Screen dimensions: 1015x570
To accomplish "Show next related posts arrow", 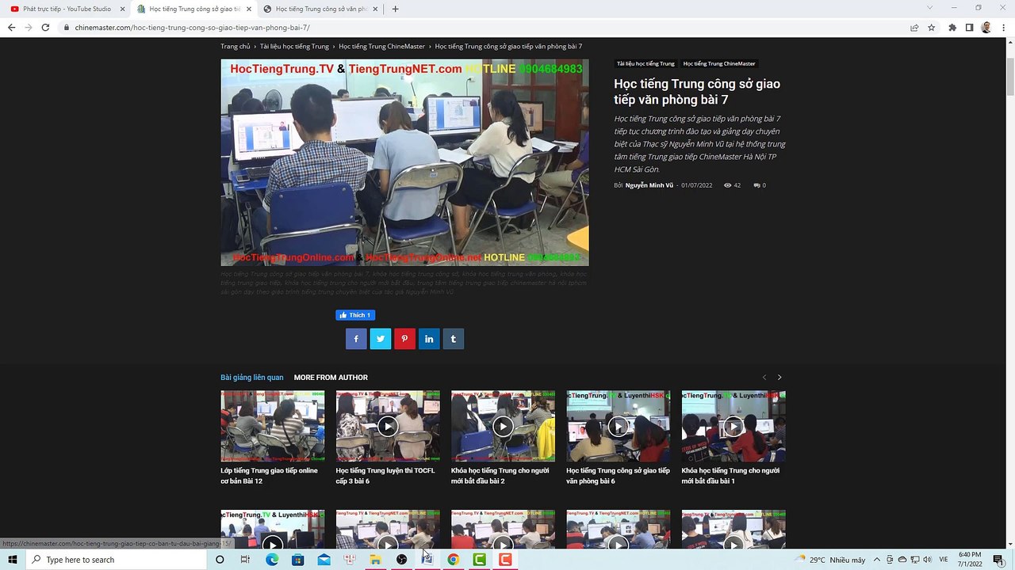I will click(x=779, y=378).
